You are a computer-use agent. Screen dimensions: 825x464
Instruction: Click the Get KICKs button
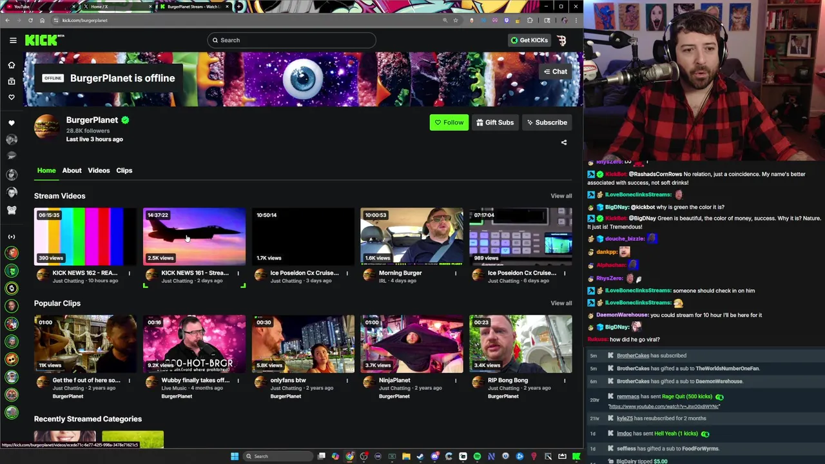tap(529, 40)
